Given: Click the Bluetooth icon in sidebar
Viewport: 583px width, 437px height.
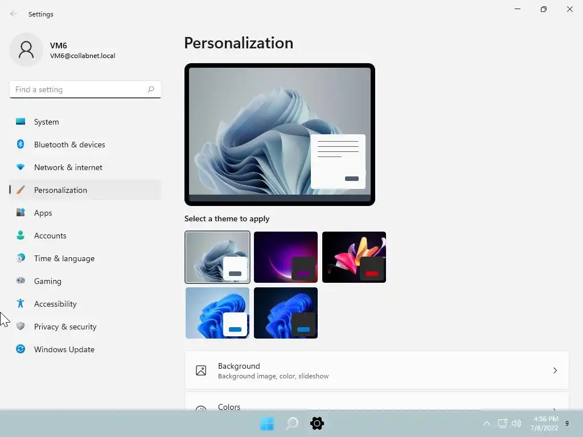Looking at the screenshot, I should coord(20,144).
